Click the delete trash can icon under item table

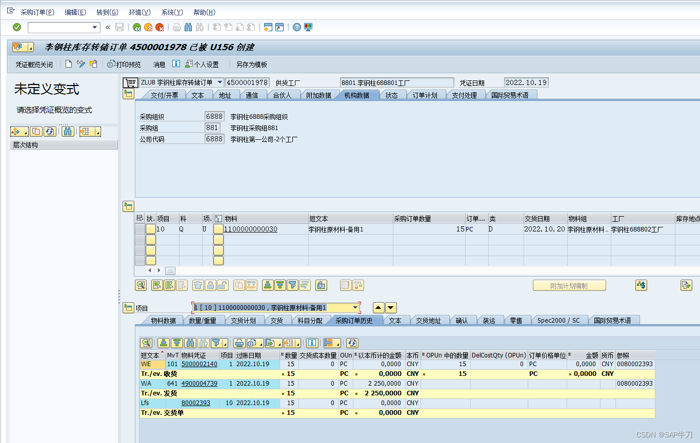point(198,285)
